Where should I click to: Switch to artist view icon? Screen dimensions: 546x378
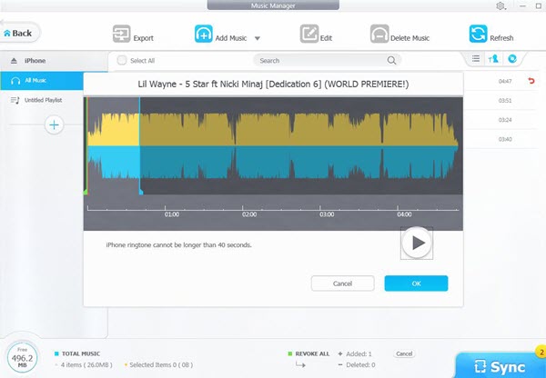click(493, 59)
